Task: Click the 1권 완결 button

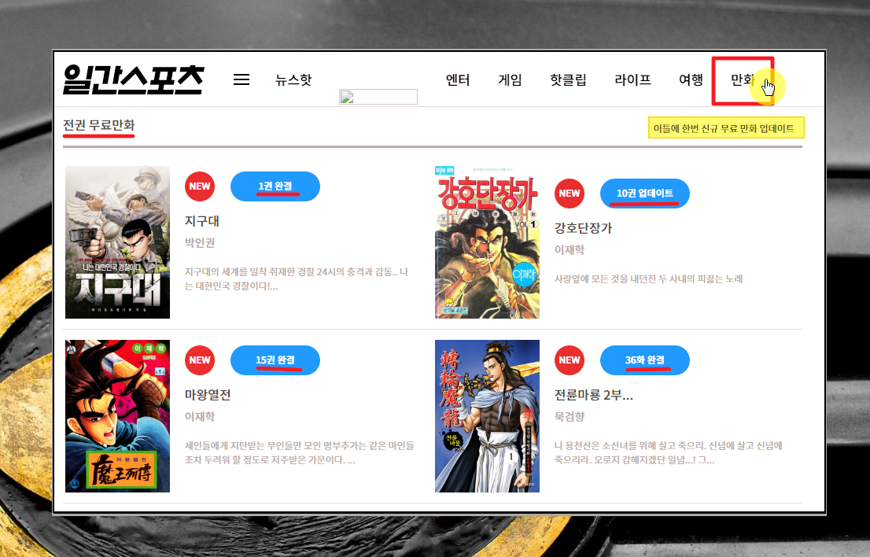Action: pos(275,186)
